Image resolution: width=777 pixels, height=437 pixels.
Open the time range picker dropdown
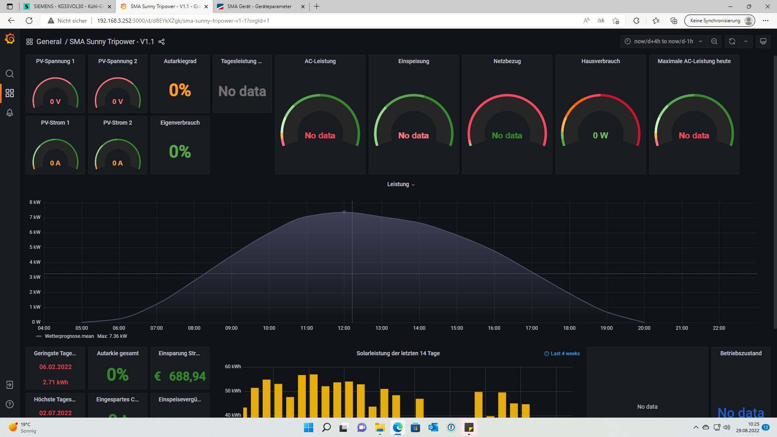[664, 41]
